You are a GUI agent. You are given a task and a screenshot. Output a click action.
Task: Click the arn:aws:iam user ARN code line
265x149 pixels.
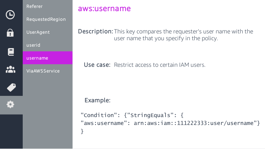[x=170, y=124]
